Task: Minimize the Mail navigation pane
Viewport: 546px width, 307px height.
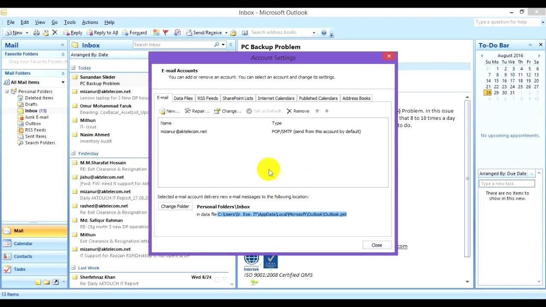Action: click(x=63, y=45)
